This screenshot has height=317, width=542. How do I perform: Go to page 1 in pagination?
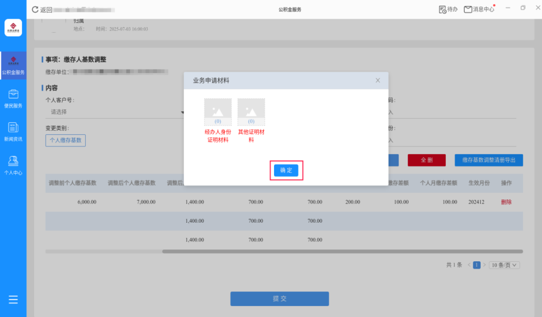click(477, 265)
